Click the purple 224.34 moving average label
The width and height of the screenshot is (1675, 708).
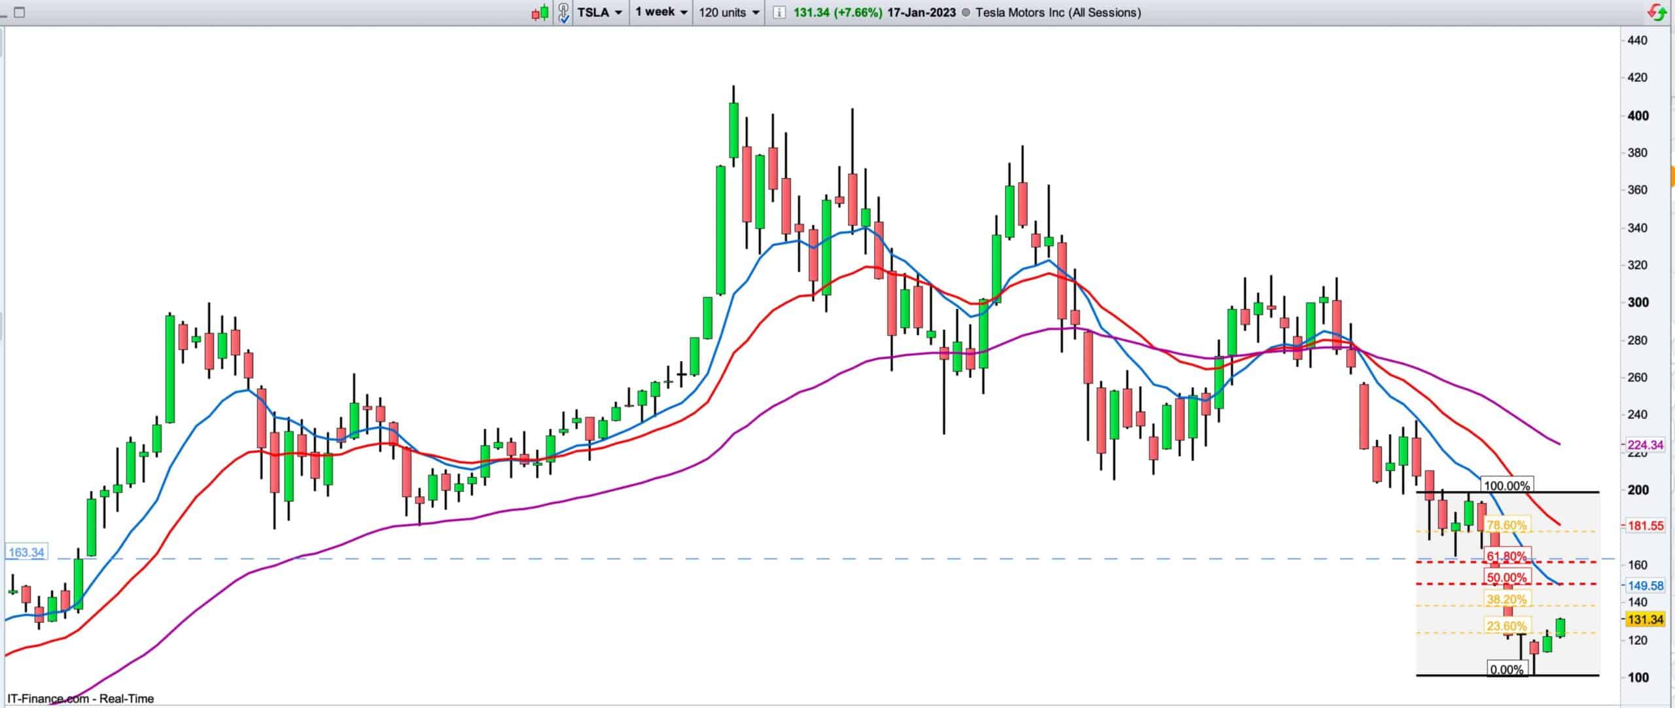[x=1646, y=445]
